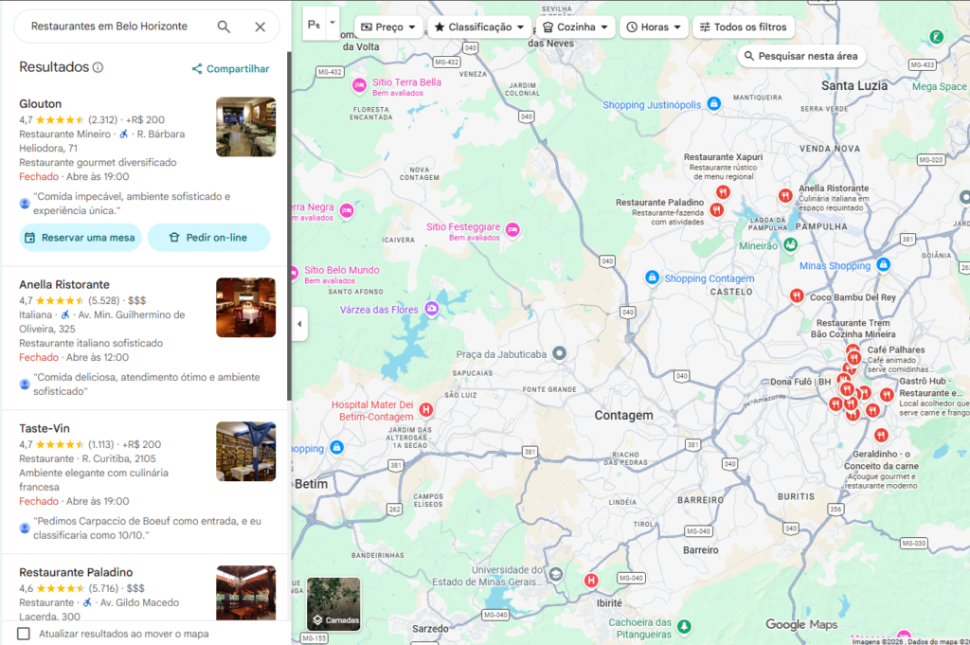
Task: Open the Horas filter dropdown
Action: 654,27
